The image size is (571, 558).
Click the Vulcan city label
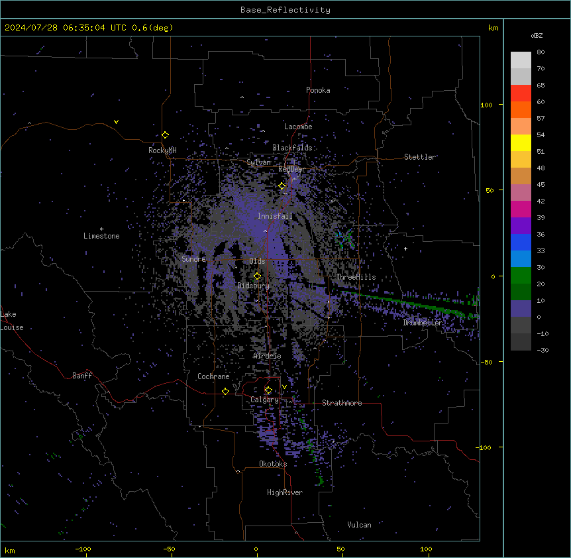tap(360, 525)
